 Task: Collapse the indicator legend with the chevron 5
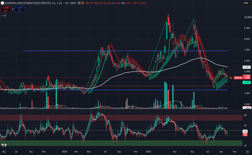pos(4,16)
